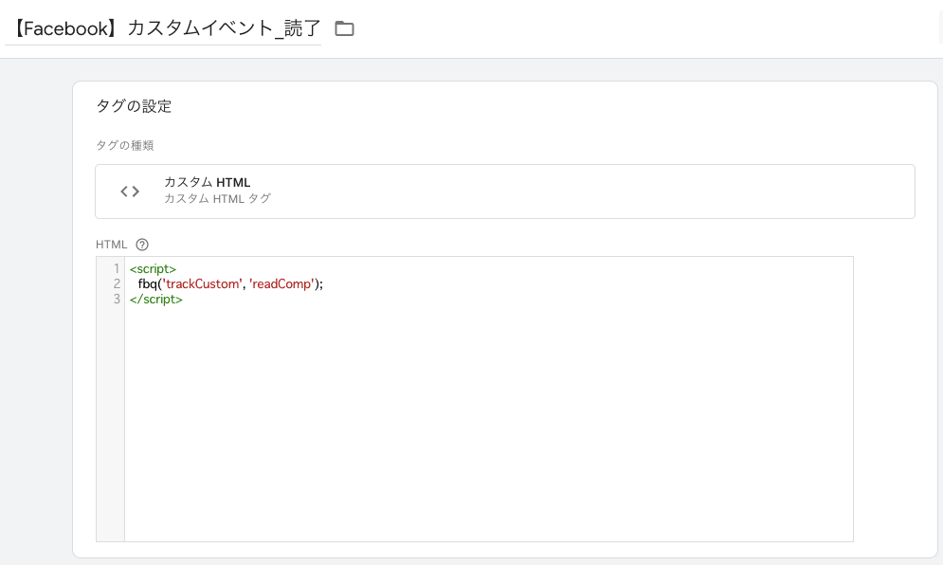The image size is (943, 565).
Task: Click the HTML help question mark icon
Action: point(142,245)
